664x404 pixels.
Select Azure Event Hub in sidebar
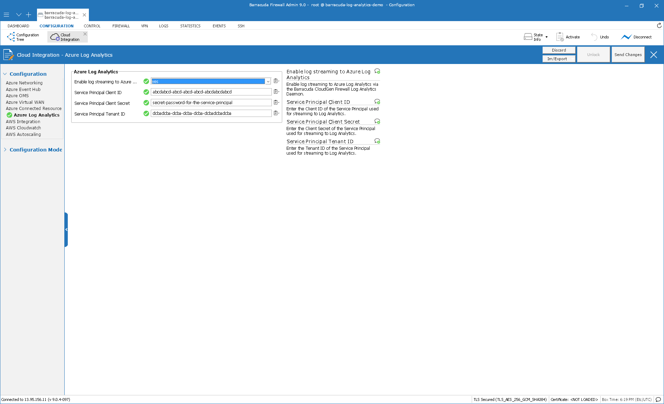pos(23,90)
